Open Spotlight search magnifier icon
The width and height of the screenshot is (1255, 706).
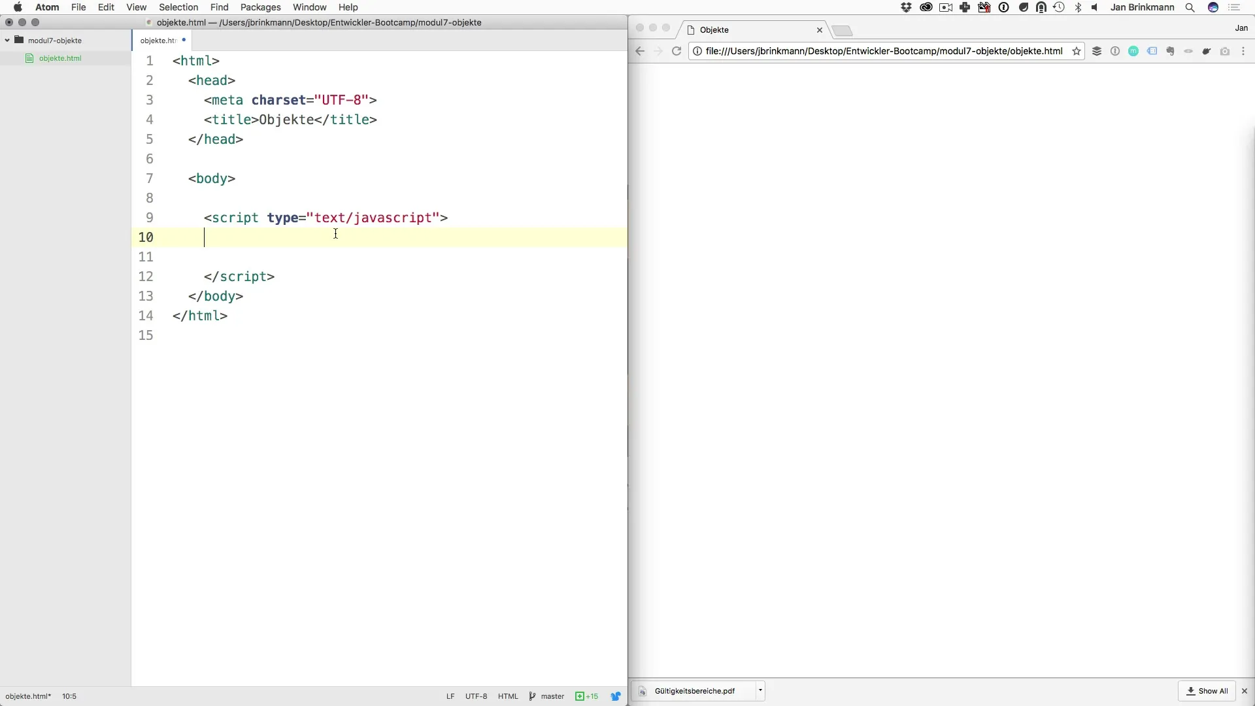coord(1190,7)
